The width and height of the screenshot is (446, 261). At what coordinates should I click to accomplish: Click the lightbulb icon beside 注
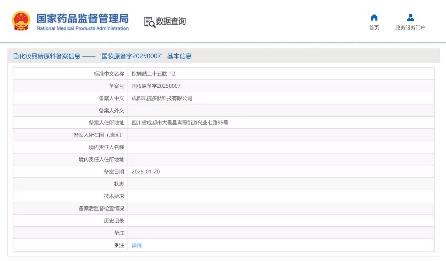(x=116, y=245)
